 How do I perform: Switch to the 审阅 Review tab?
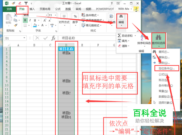[78, 9]
